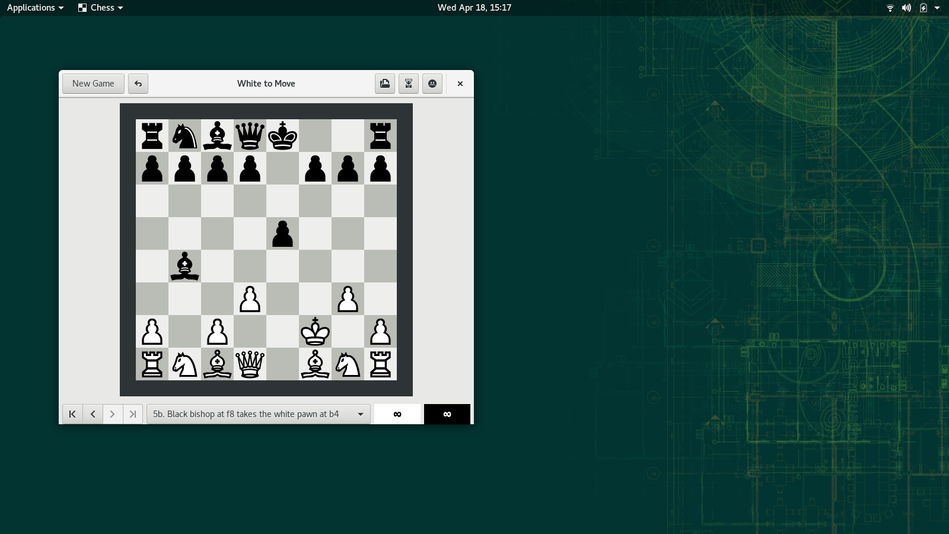Image resolution: width=949 pixels, height=534 pixels.
Task: Open the date and time calendar
Action: click(x=474, y=8)
